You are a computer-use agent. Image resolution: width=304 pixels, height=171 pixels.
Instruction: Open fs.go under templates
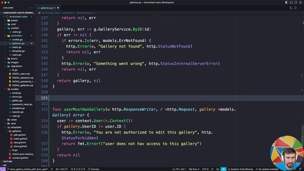coord(15,150)
